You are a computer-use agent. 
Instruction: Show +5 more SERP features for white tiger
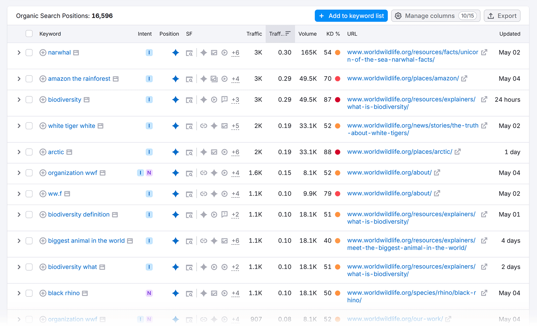(235, 126)
